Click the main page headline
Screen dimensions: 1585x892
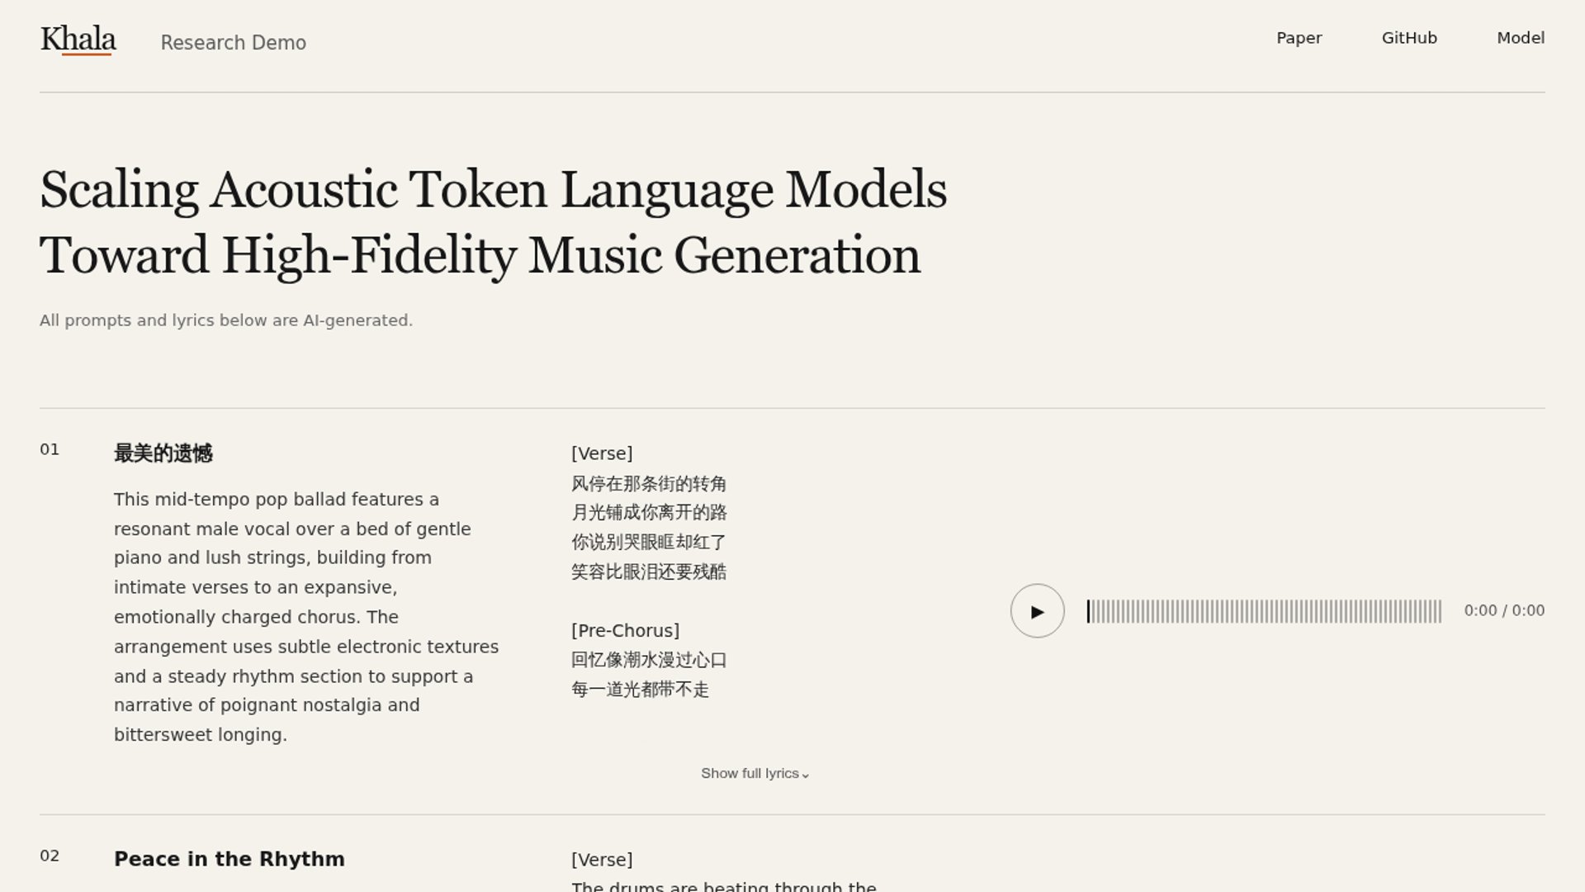point(493,221)
